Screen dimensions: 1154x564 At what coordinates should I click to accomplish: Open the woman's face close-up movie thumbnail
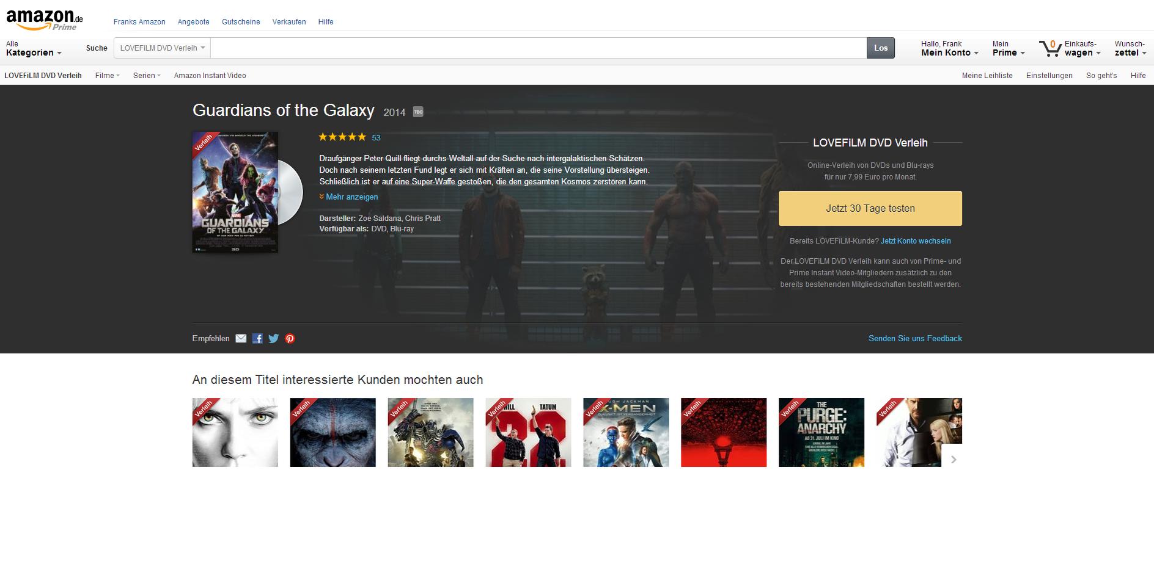pos(235,433)
